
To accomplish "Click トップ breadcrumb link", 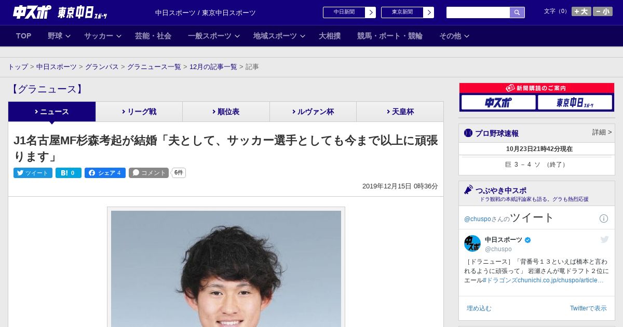I will coord(18,67).
